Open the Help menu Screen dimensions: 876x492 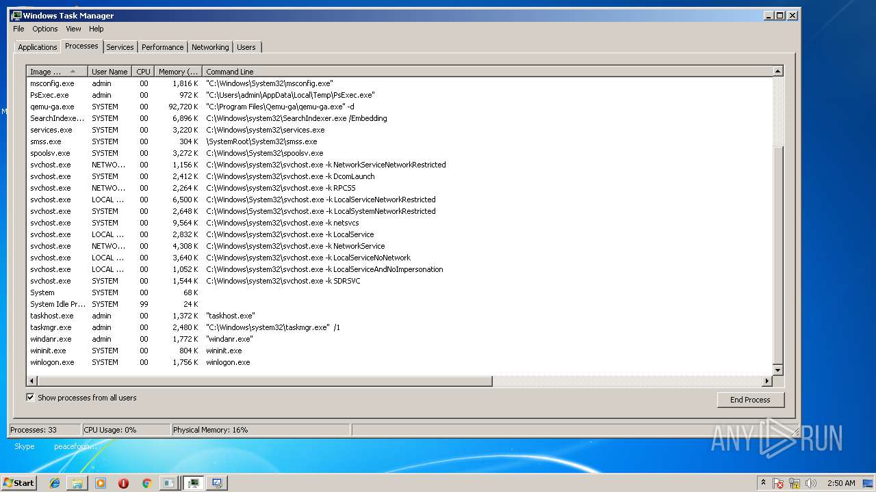point(96,29)
